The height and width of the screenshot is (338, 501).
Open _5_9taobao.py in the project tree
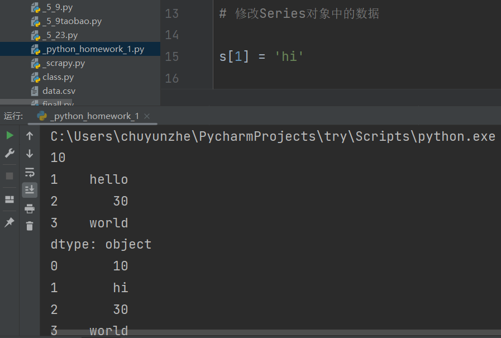click(71, 21)
